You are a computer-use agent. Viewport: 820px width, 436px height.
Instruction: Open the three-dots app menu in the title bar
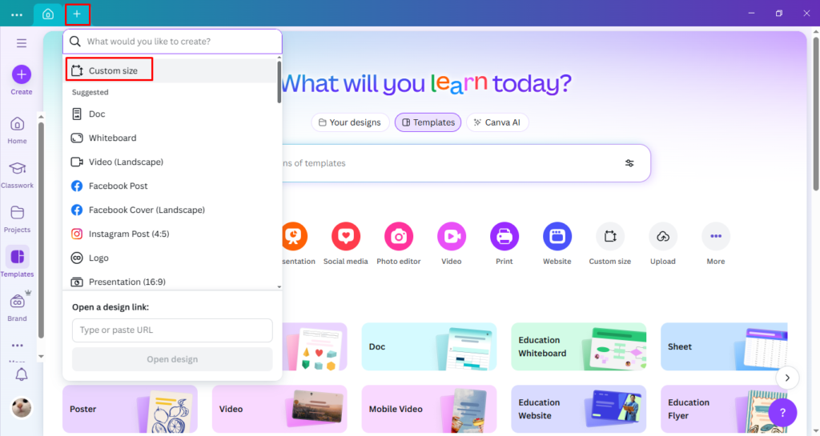[17, 14]
